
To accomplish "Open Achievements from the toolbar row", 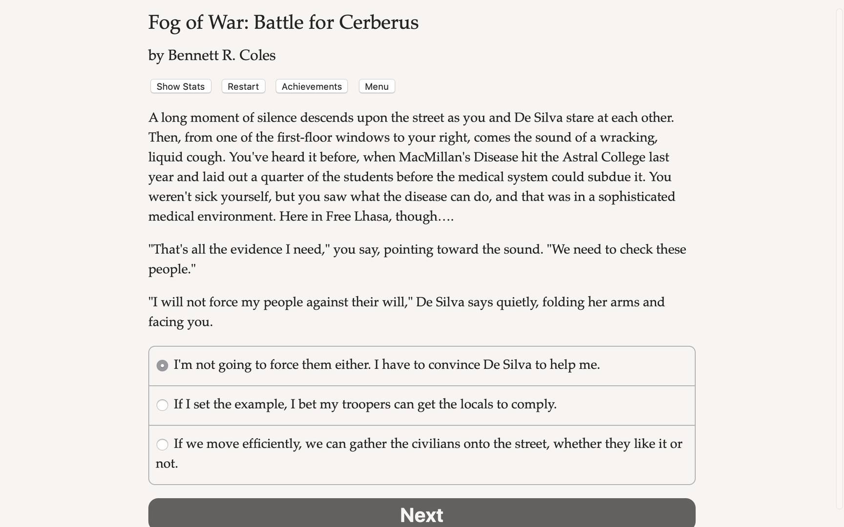I will click(x=311, y=86).
